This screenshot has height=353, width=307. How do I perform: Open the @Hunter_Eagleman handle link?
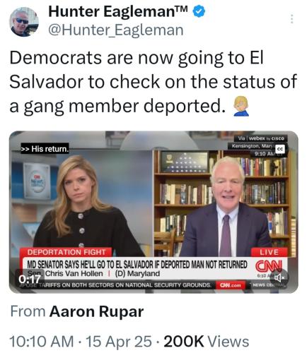116,30
